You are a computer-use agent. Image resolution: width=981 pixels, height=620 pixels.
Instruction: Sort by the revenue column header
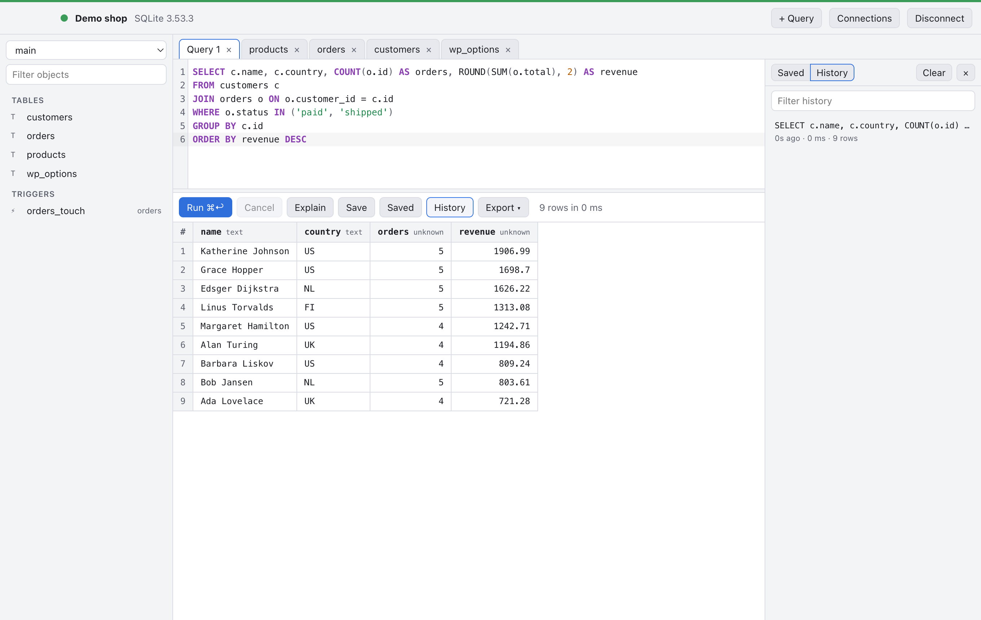(494, 232)
